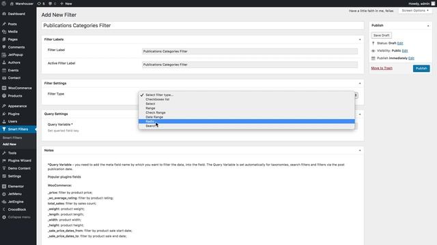Pick Range from filter type dropdown
The image size is (437, 245).
click(246, 108)
